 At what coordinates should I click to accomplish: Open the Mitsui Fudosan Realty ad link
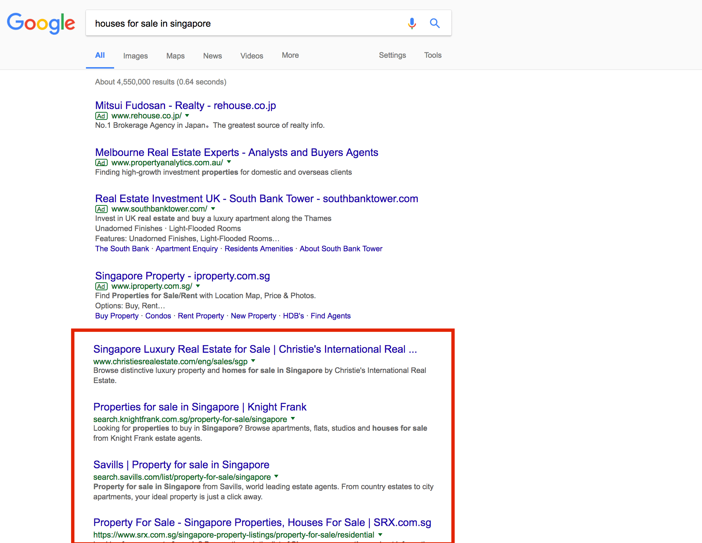point(185,105)
